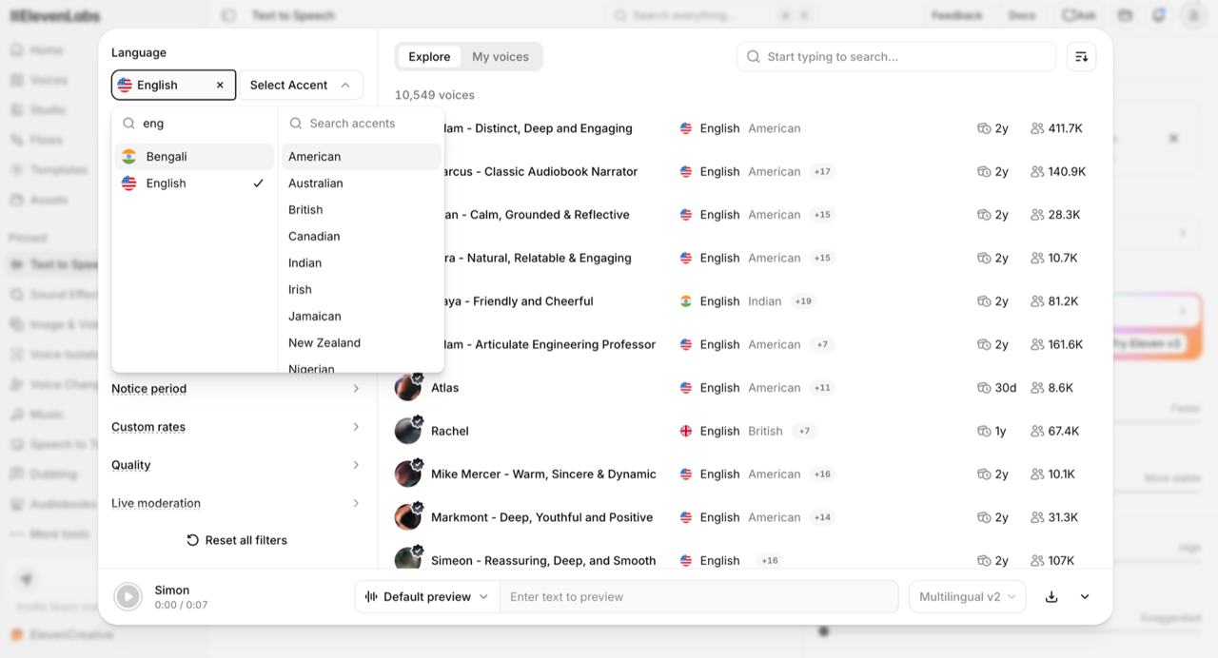Switch to the My voices tab

pos(501,56)
